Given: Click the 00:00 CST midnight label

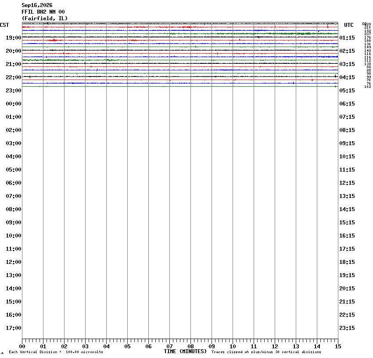Looking at the screenshot, I should pos(14,104).
